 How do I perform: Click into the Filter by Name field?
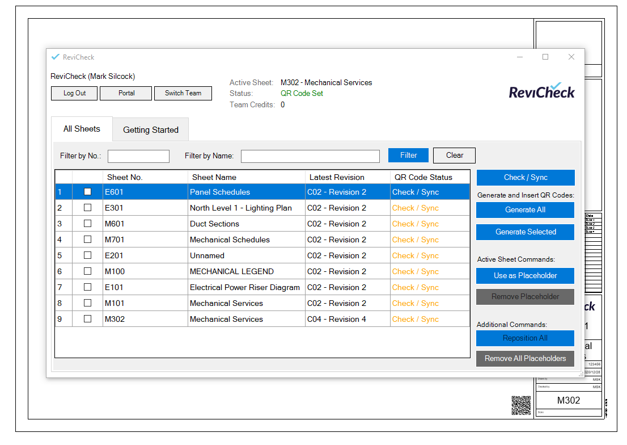coord(310,156)
